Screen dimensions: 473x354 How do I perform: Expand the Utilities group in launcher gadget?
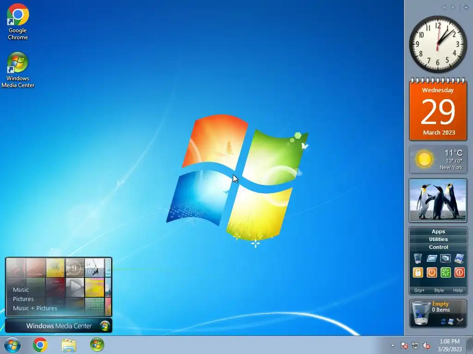(438, 239)
